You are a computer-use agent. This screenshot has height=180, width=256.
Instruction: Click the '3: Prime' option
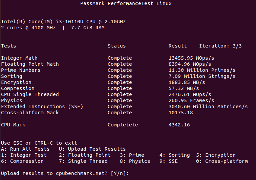[132, 155]
